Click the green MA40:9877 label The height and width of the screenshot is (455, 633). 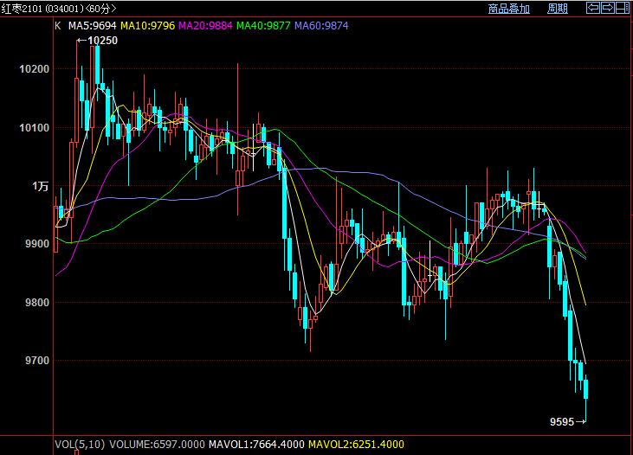[x=263, y=26]
